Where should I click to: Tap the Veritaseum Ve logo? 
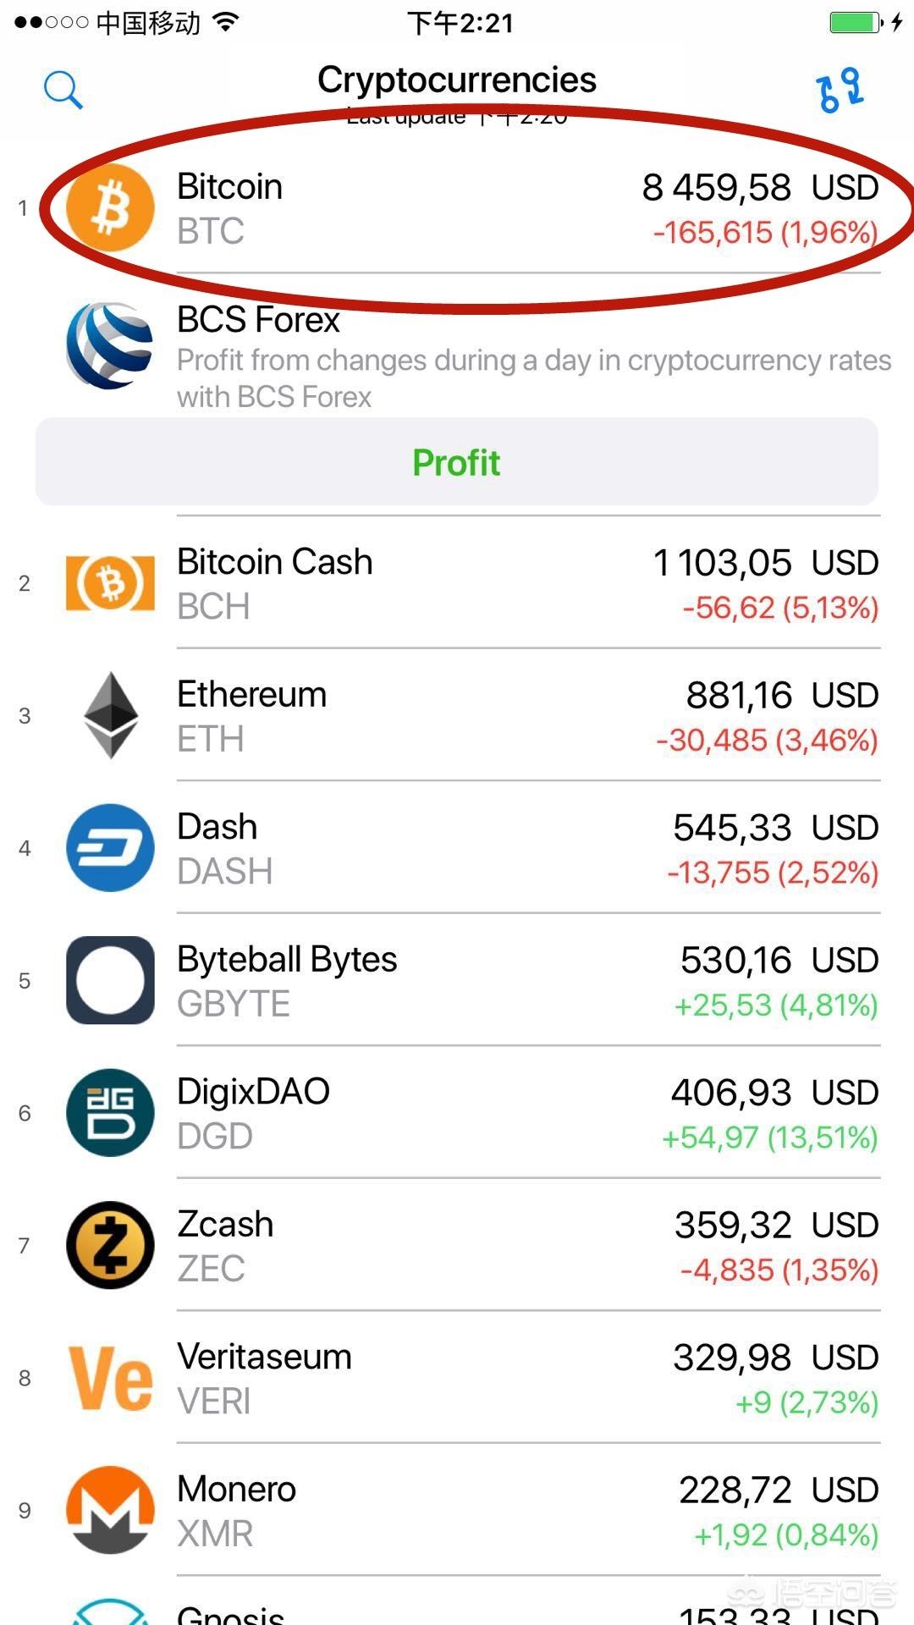pos(110,1378)
